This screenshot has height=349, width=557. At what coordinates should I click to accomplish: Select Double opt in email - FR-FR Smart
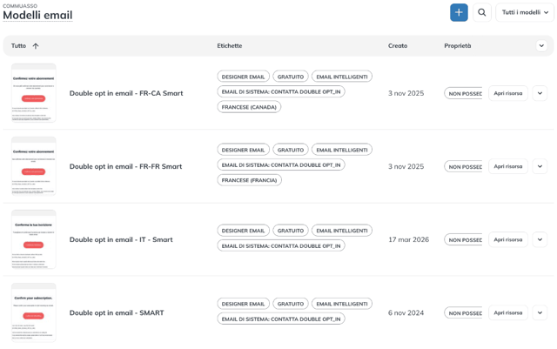click(x=125, y=167)
